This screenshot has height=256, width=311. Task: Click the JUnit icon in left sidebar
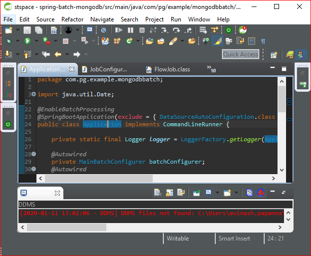8,95
